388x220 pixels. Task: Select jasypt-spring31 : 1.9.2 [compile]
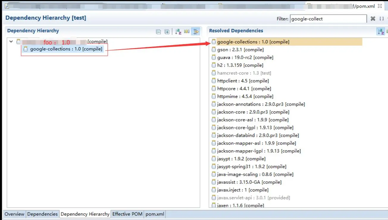tap(252, 167)
